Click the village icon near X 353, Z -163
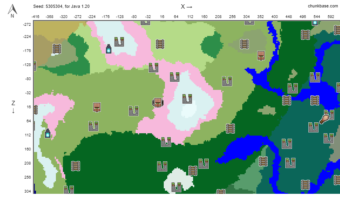Screen dimensions: 340x211 261,56
